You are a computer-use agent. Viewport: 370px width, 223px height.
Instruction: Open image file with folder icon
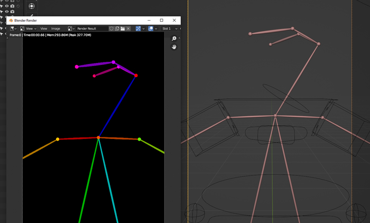click(x=123, y=29)
